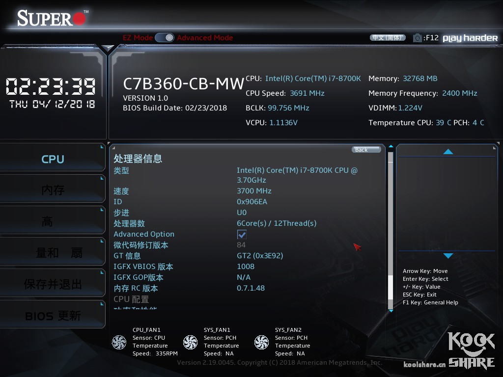503x377 pixels.
Task: Click the SYS_FAN1 fan icon
Action: point(190,342)
